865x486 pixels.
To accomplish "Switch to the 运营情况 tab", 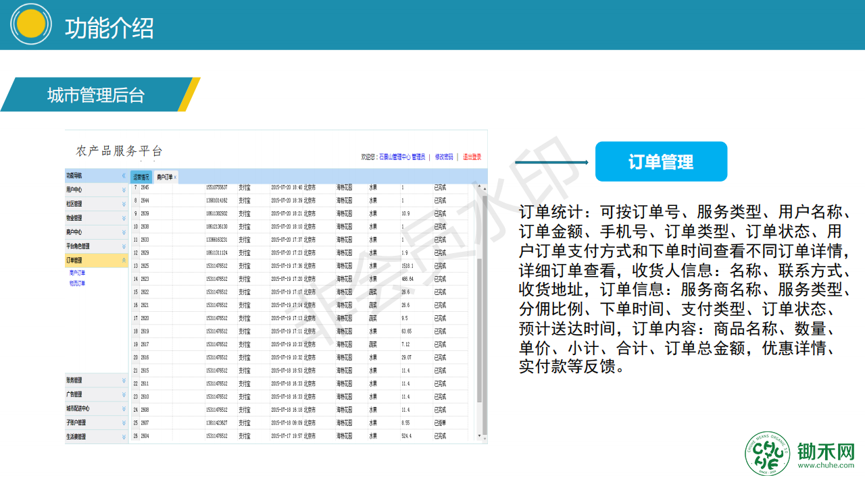I will [141, 178].
